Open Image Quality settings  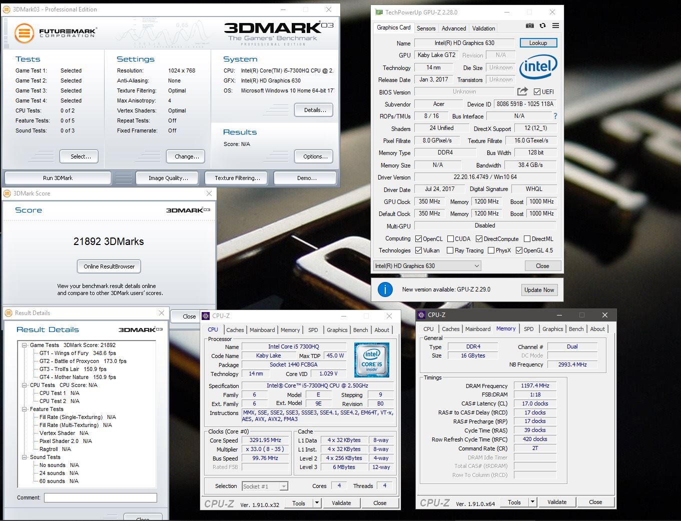168,178
